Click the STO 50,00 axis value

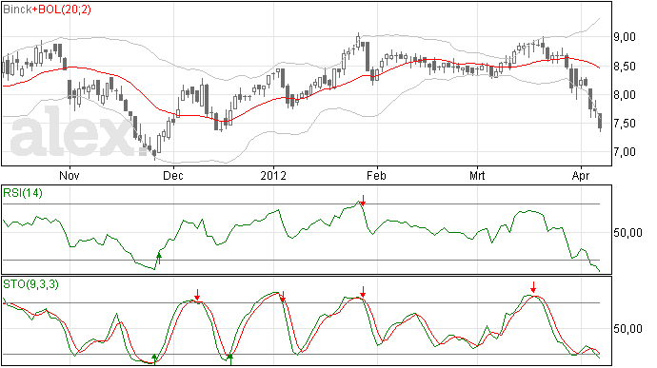(x=627, y=329)
